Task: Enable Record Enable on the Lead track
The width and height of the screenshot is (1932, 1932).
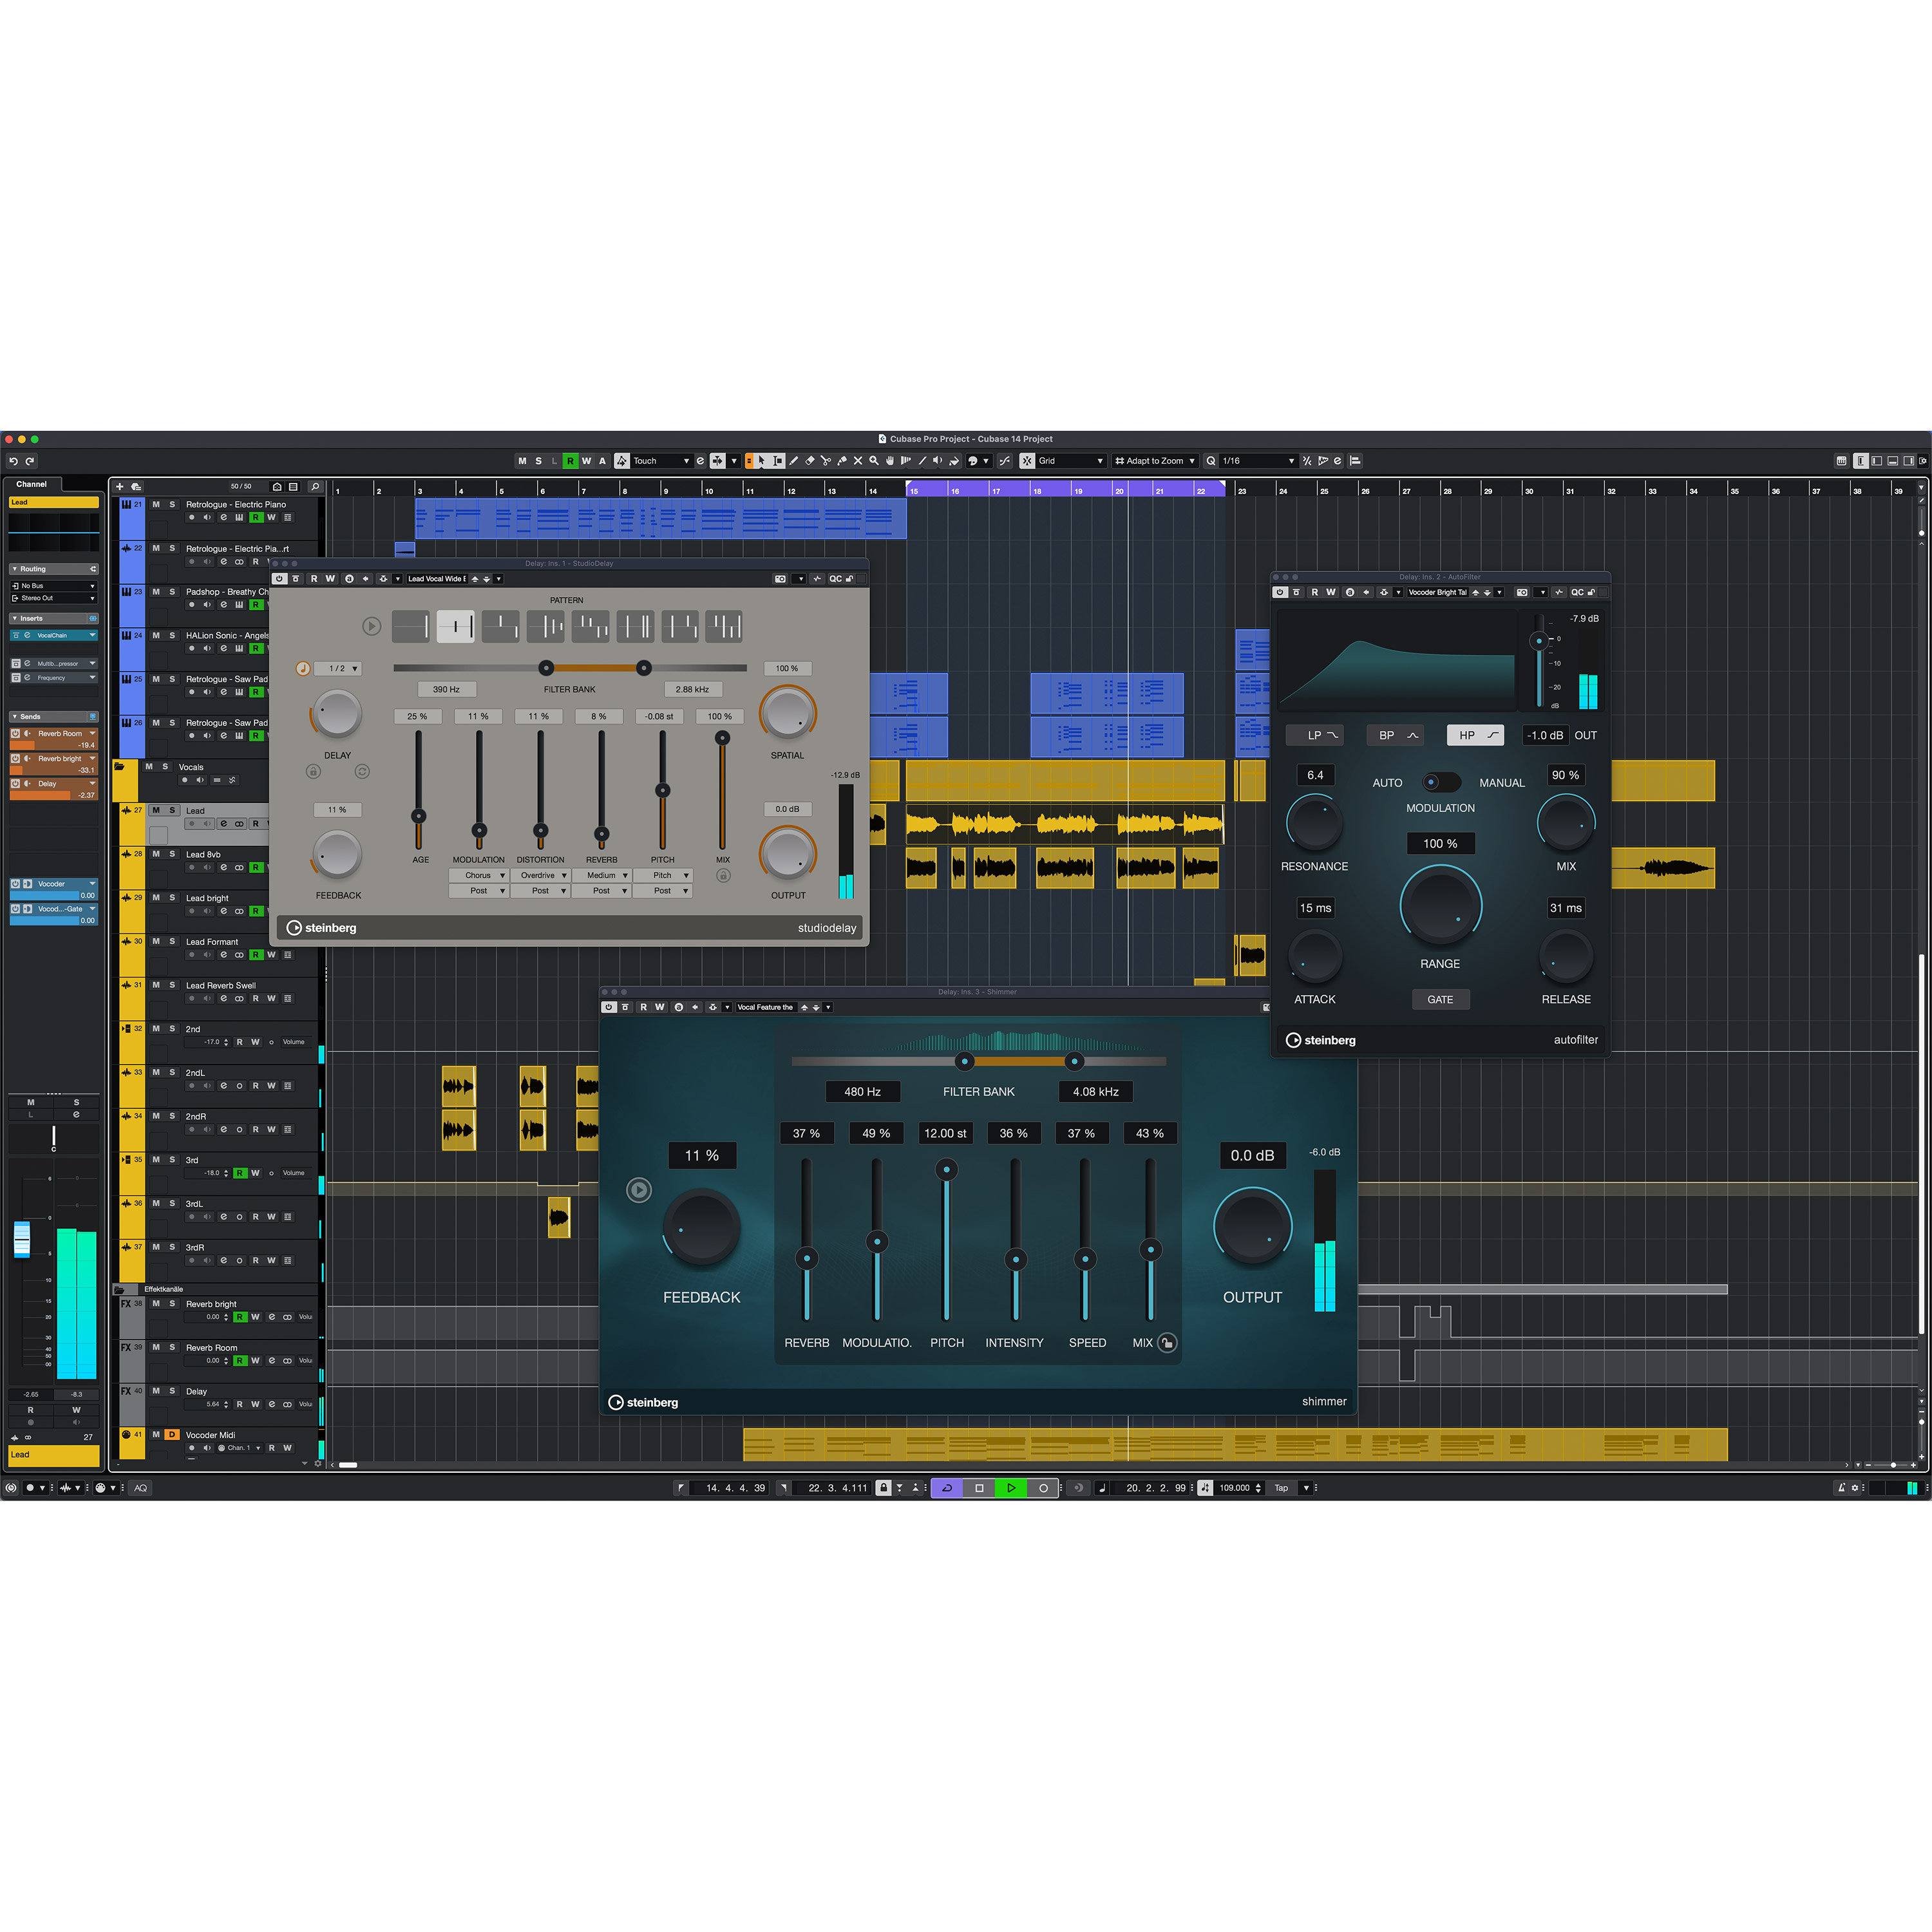Action: pyautogui.click(x=193, y=824)
